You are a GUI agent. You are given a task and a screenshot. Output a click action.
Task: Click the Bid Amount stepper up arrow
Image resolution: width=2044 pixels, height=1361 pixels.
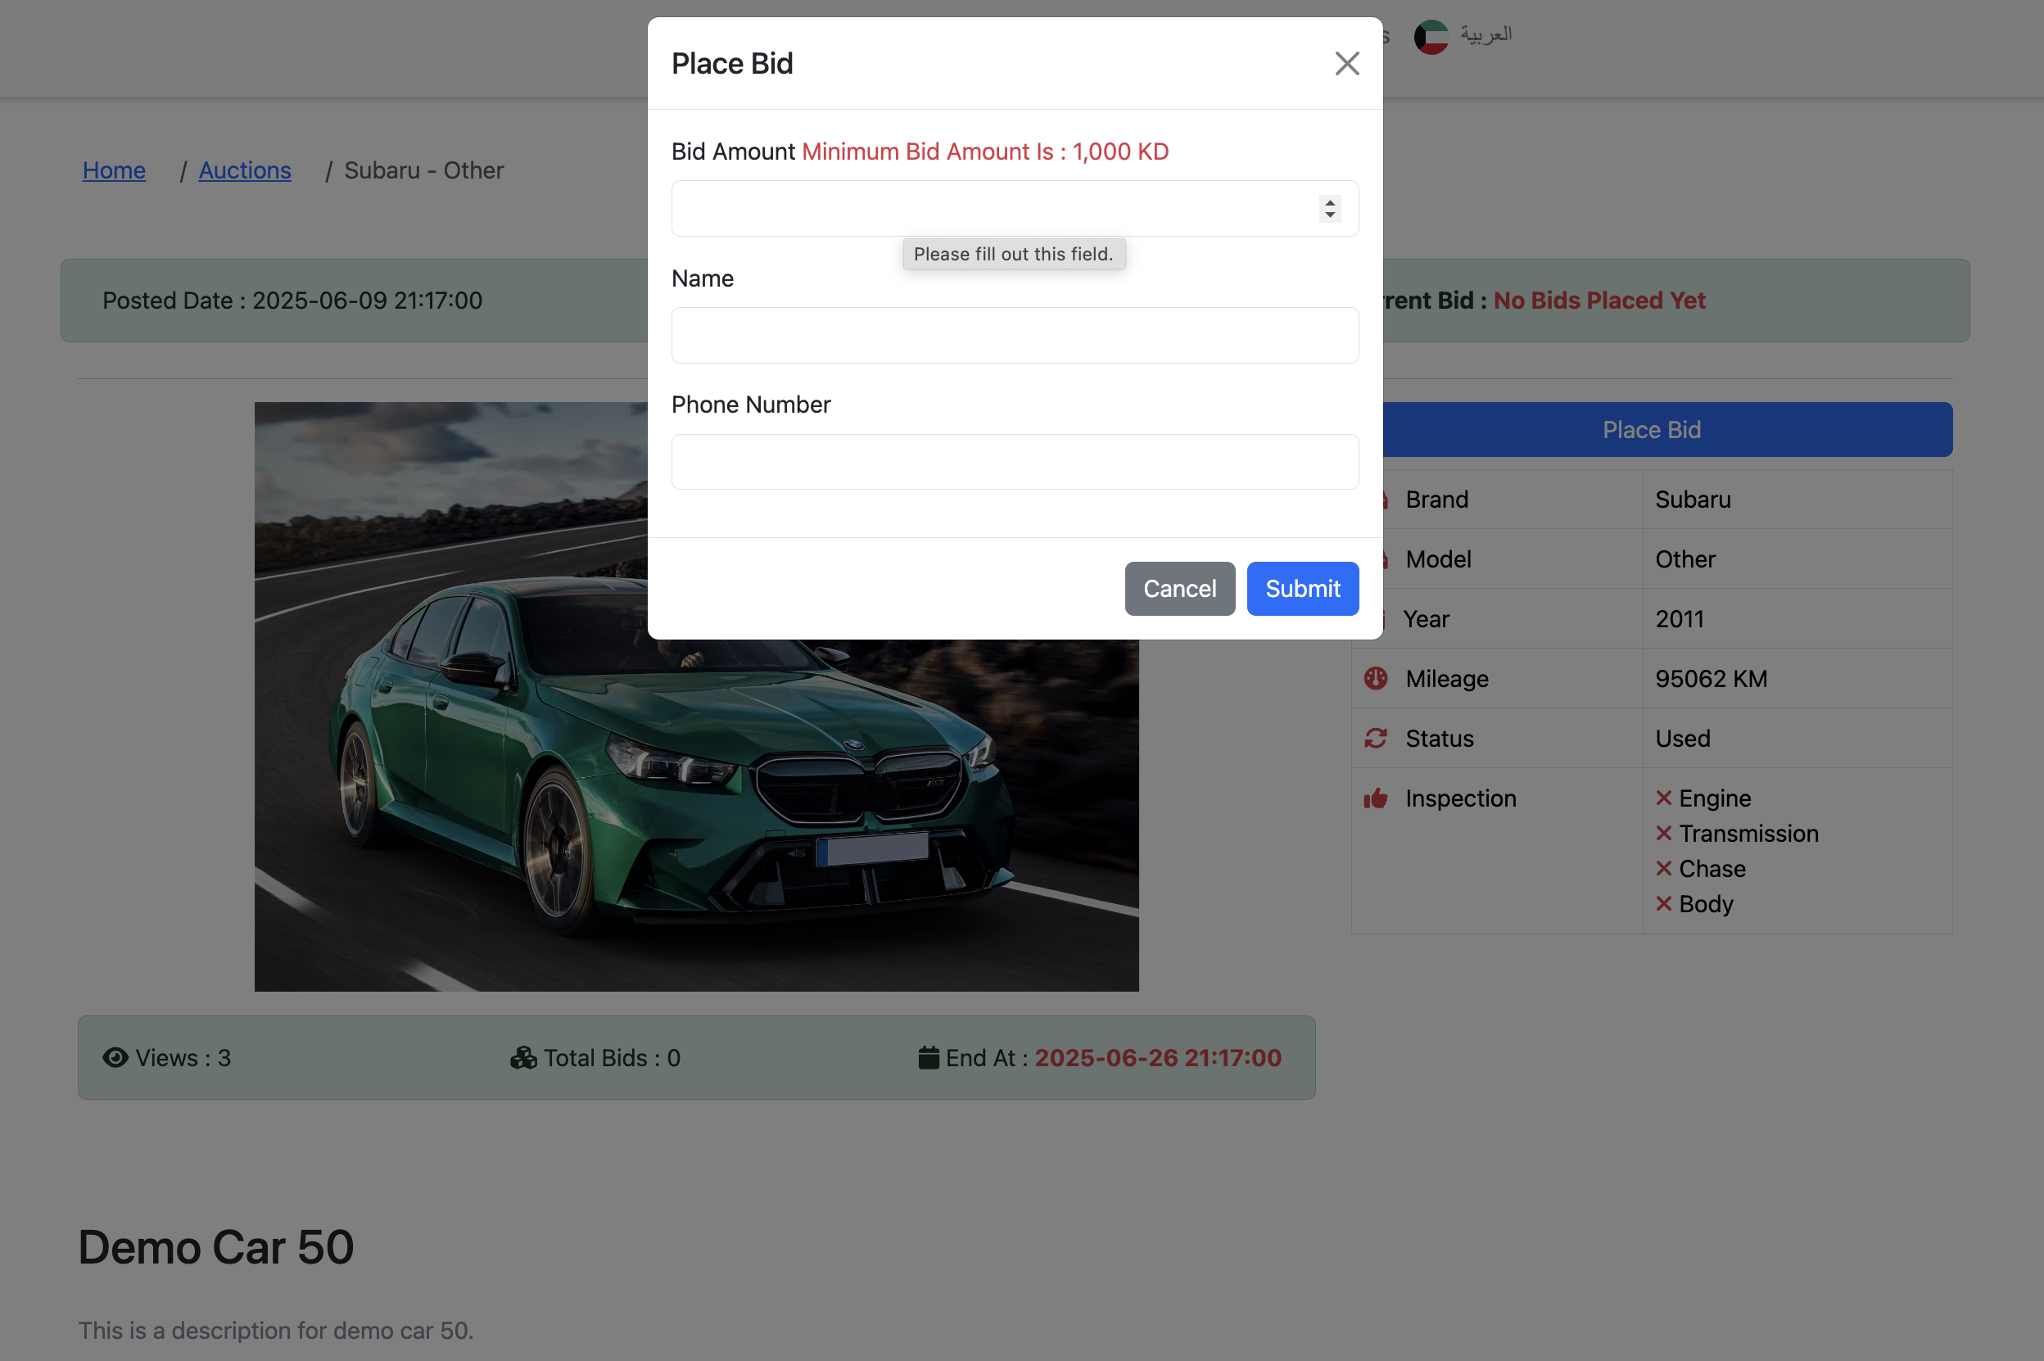(x=1330, y=202)
